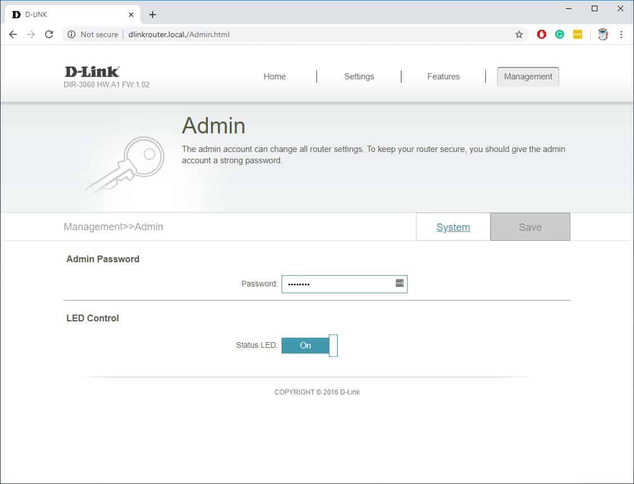Open the Chrome three-dot menu

(x=621, y=34)
